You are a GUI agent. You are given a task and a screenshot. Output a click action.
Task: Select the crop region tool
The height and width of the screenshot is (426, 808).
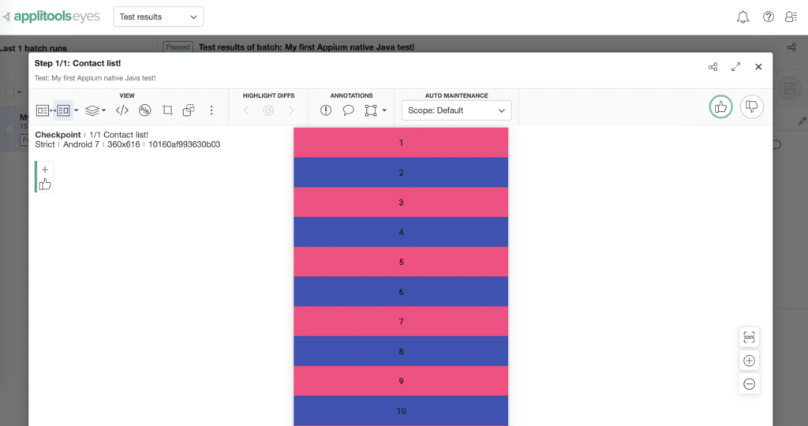(x=167, y=110)
